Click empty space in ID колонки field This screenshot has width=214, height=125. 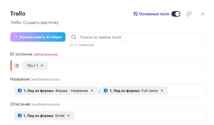(125, 66)
